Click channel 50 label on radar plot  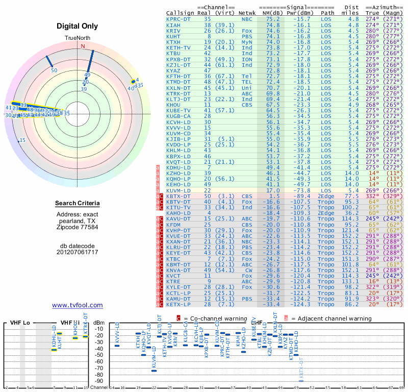(x=54, y=70)
